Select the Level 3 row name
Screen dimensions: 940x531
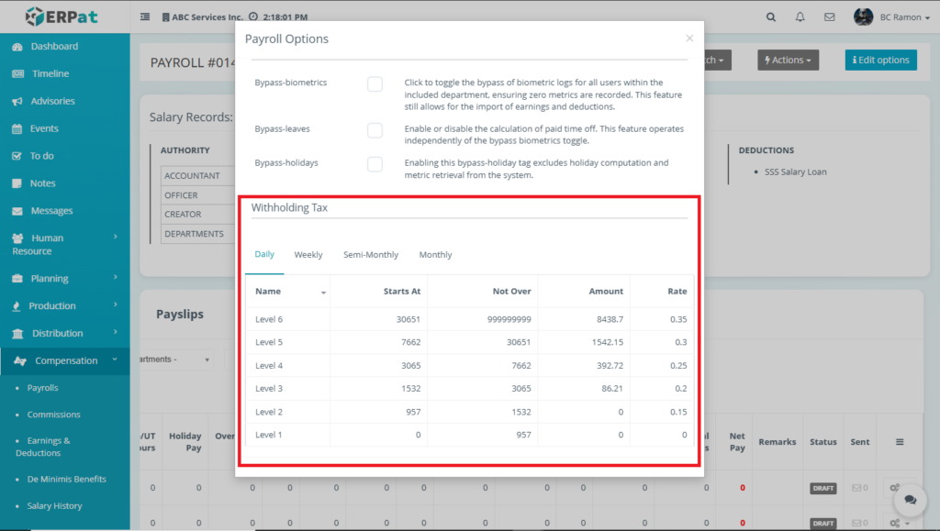[269, 389]
